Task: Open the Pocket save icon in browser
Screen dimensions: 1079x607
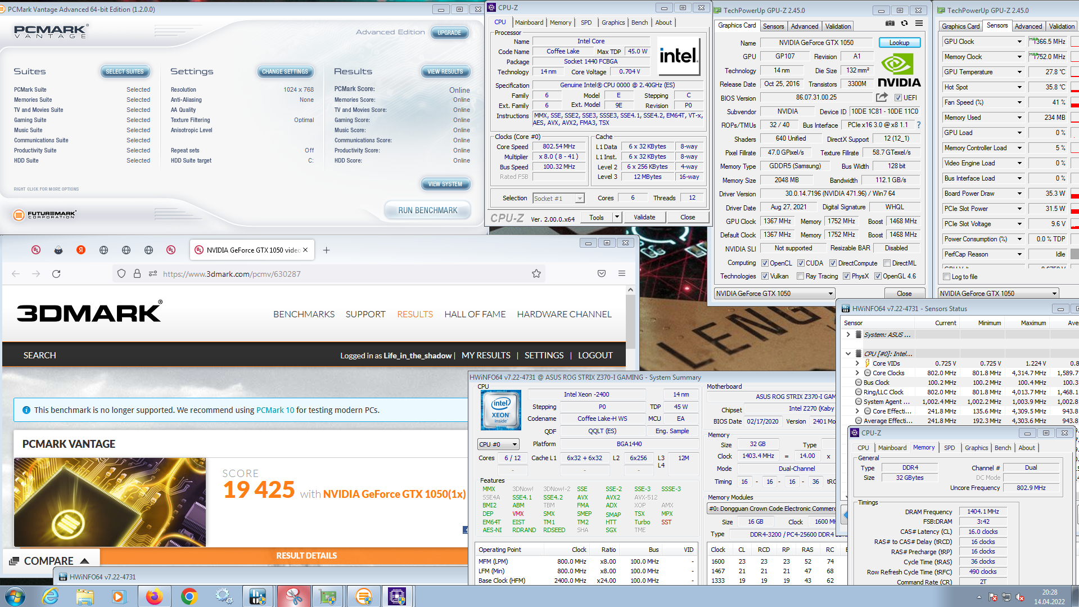Action: (x=602, y=274)
